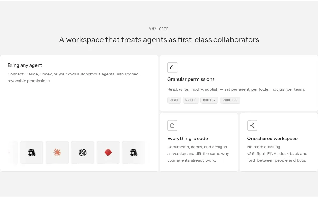Click the "One shared workspace" card title
The image size is (318, 221).
point(272,139)
